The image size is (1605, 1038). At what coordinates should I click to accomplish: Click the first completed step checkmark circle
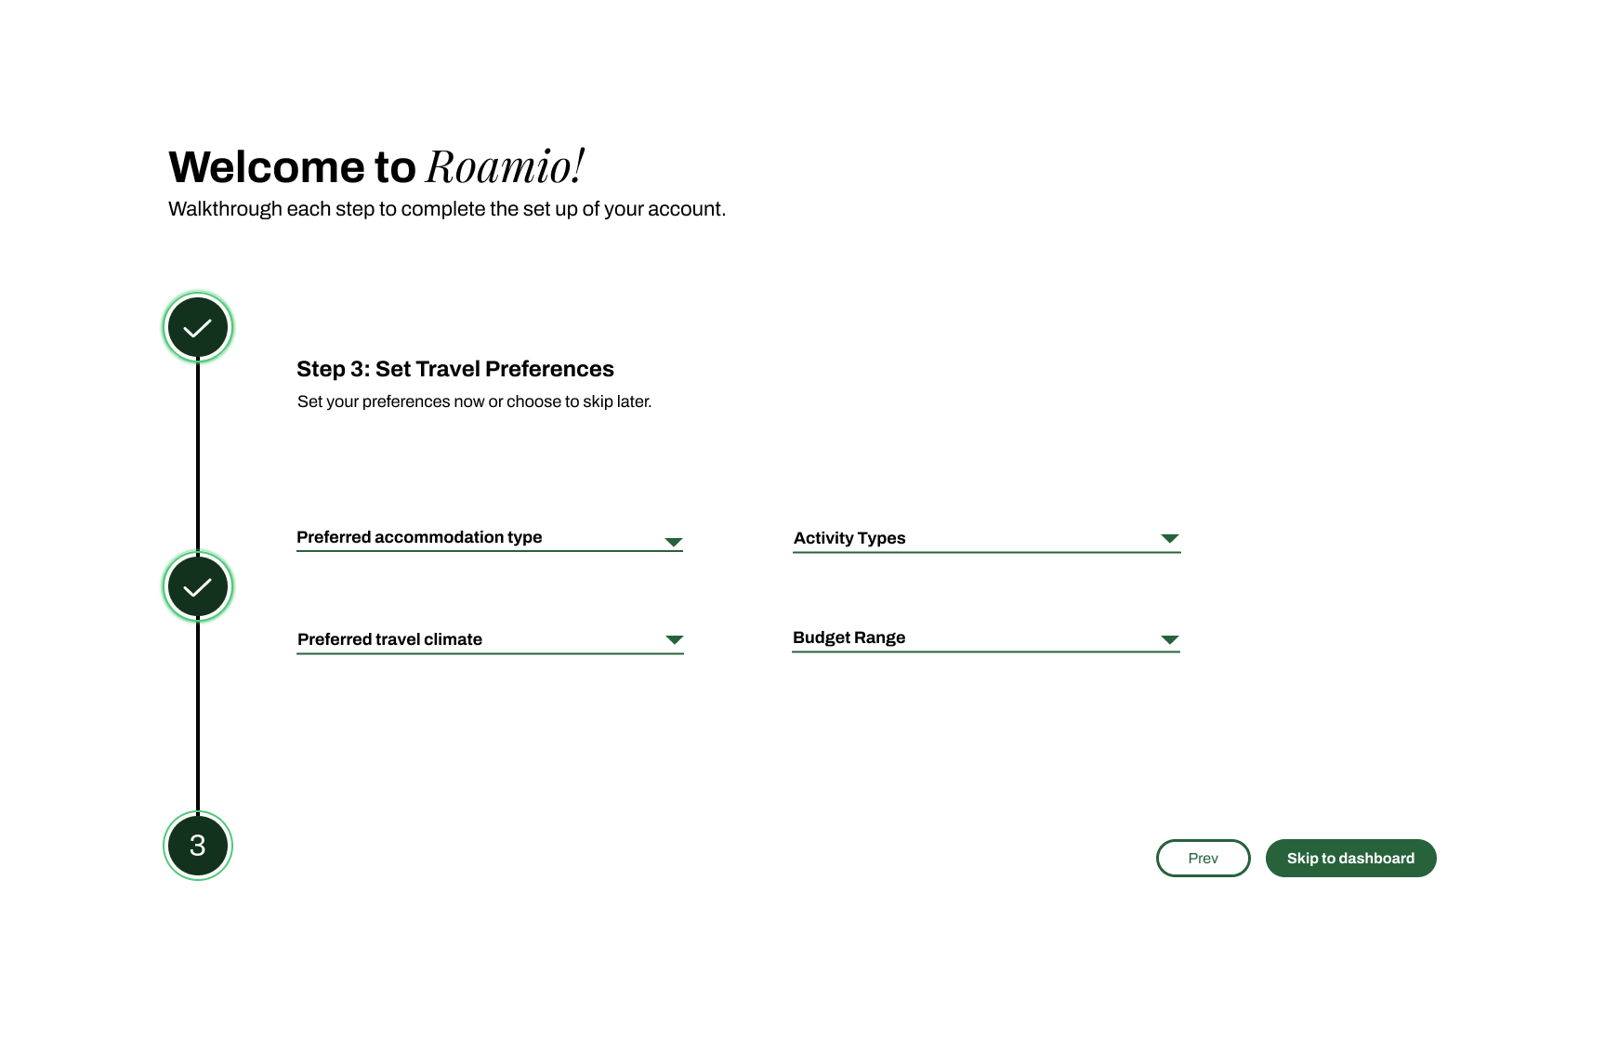197,327
